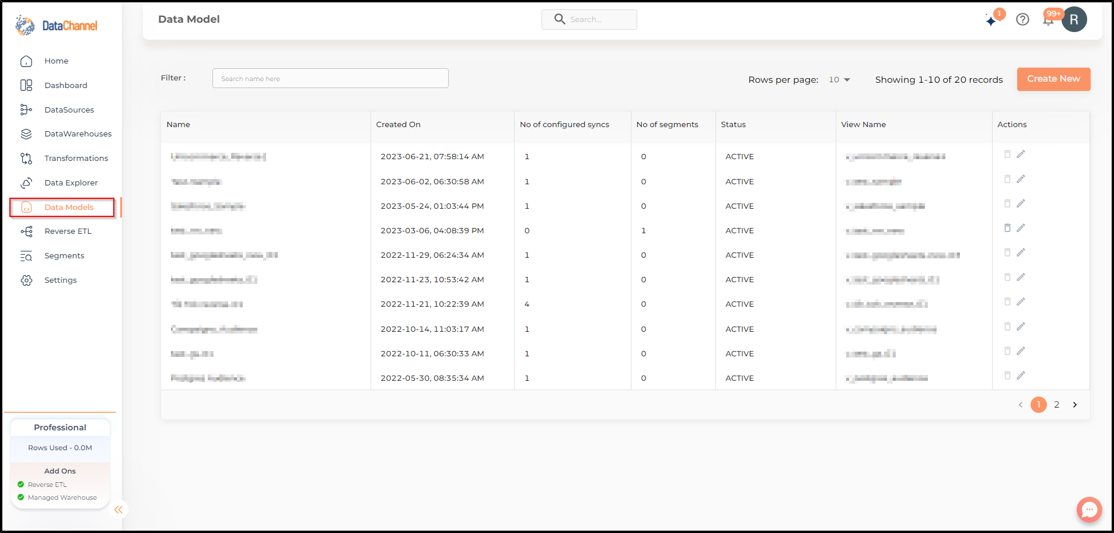Select Home menu item

pos(57,61)
